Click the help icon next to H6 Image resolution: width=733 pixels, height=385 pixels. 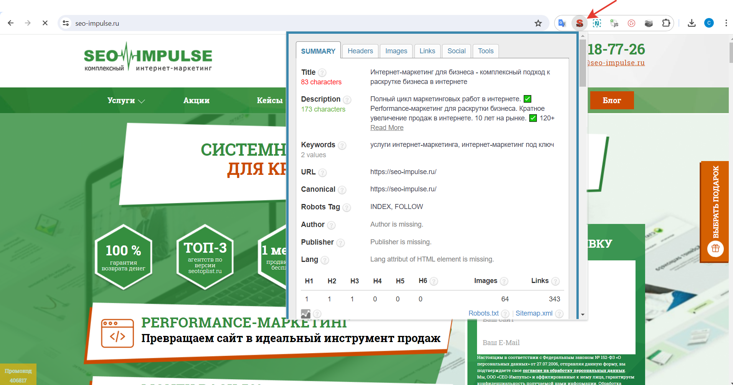tap(434, 281)
